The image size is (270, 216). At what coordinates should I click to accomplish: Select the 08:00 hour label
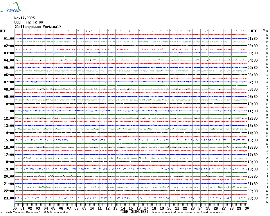(x=9, y=89)
